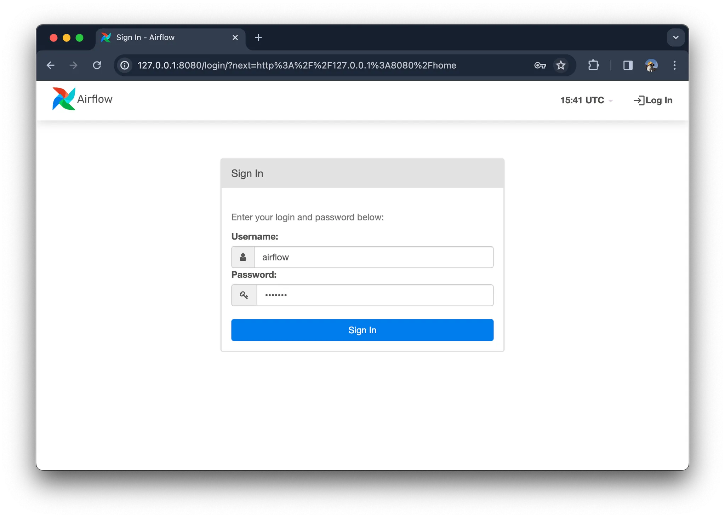
Task: Open Chrome three-dot menu
Action: [x=674, y=65]
